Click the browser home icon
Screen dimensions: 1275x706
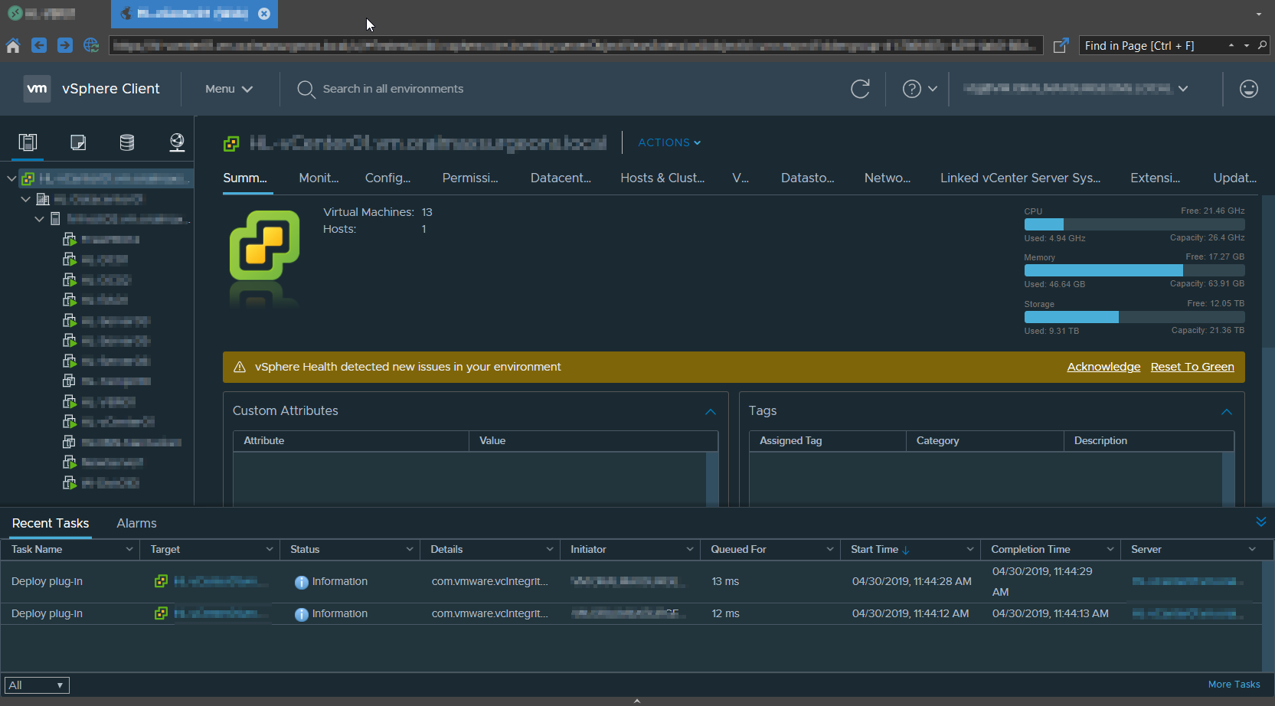(x=13, y=46)
